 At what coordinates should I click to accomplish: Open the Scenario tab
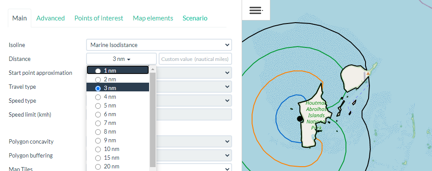pos(195,18)
